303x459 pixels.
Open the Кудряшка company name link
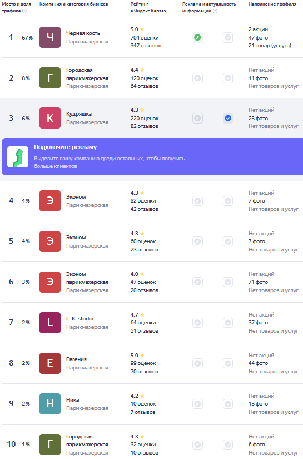[x=79, y=114]
